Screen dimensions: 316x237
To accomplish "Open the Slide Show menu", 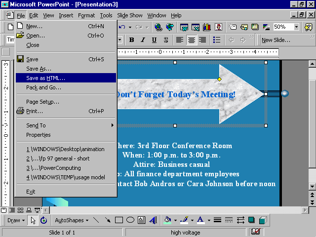I will coord(130,15).
